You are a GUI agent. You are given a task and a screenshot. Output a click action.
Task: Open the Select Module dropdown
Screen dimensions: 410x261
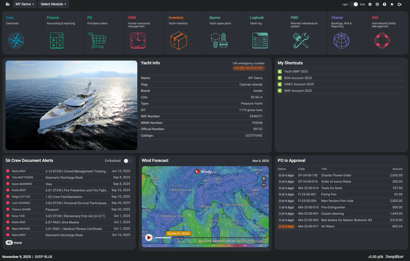(53, 4)
